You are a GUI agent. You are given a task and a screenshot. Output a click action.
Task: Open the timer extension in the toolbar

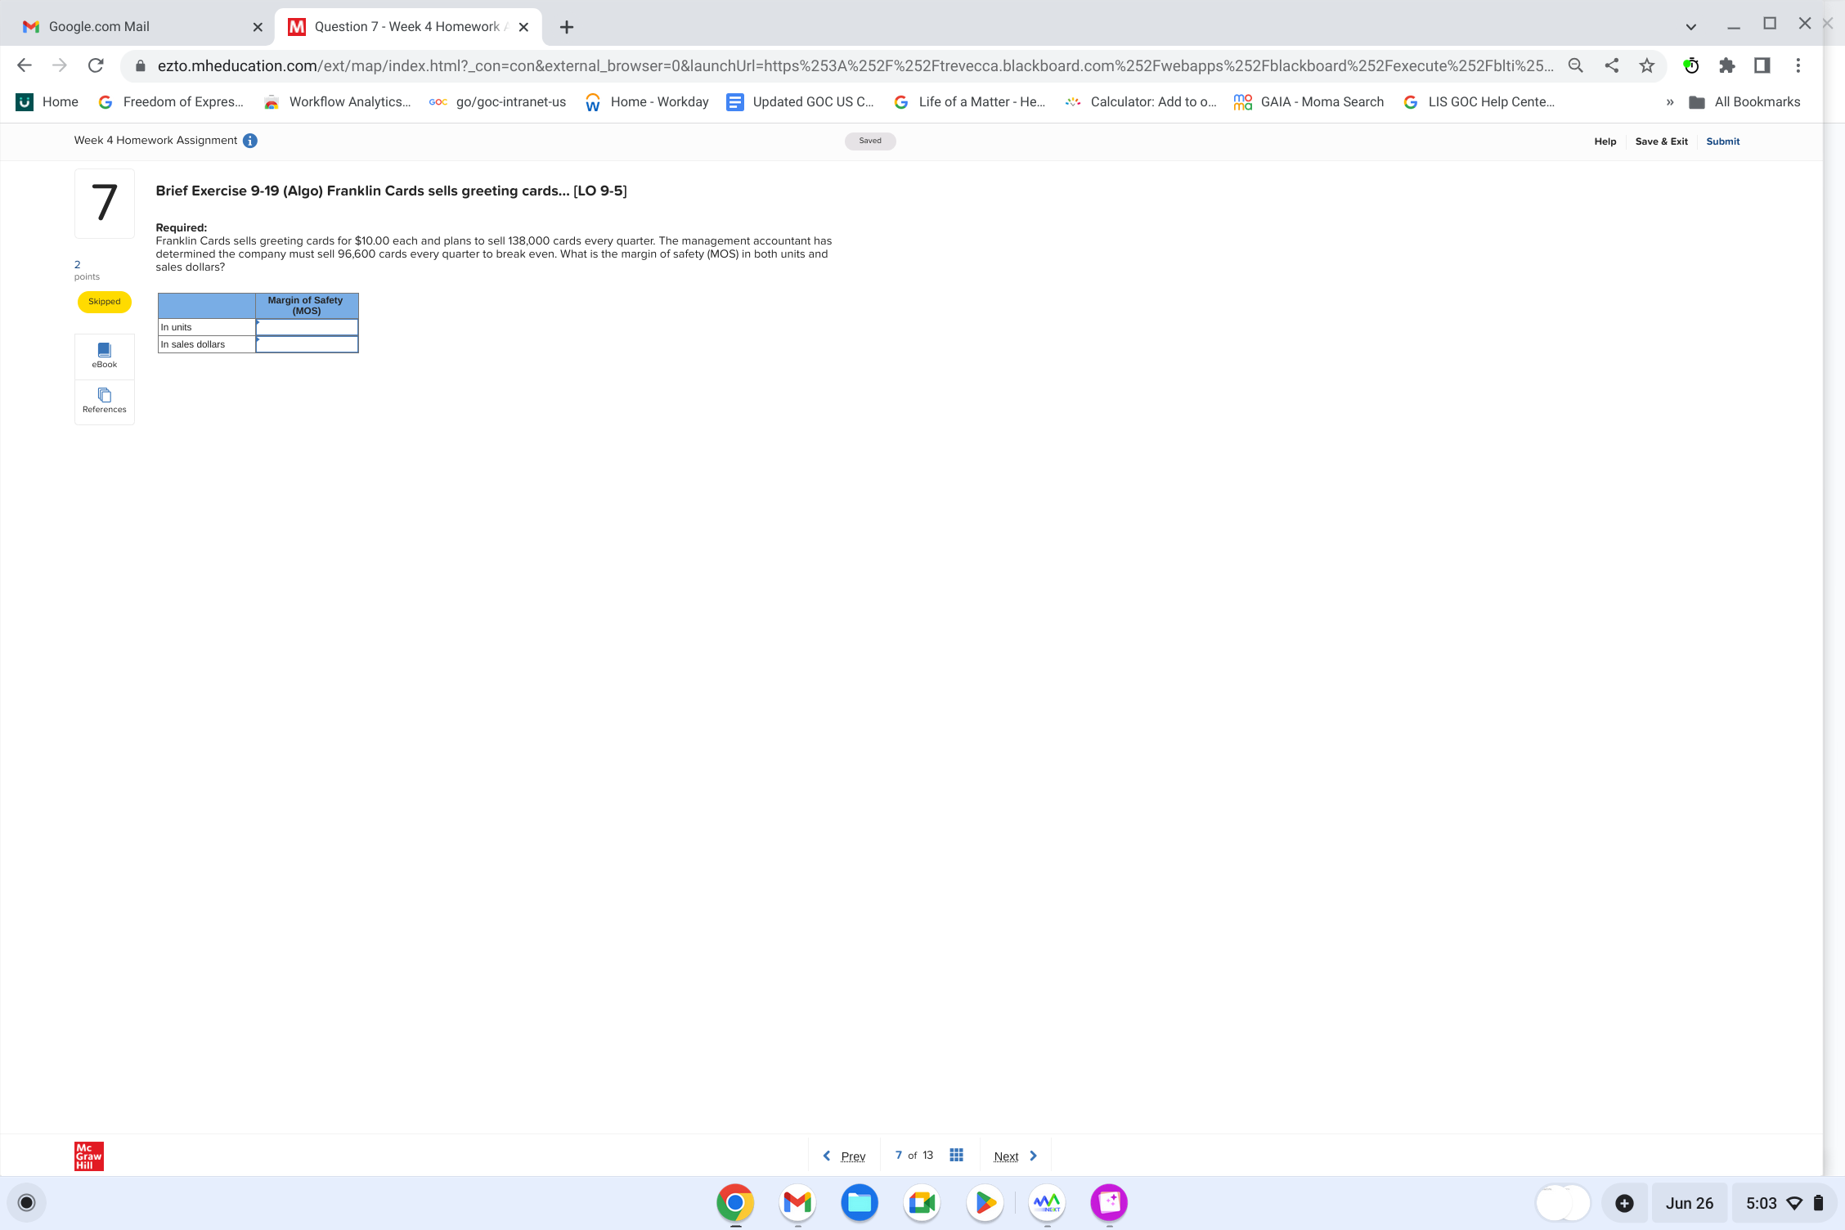pyautogui.click(x=1690, y=65)
